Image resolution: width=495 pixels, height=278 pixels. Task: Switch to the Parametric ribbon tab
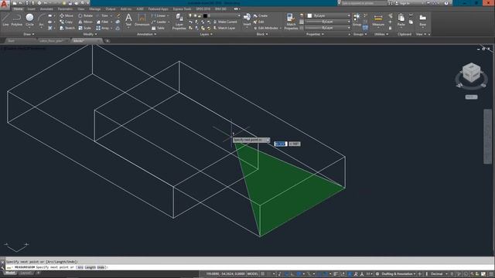65,8
